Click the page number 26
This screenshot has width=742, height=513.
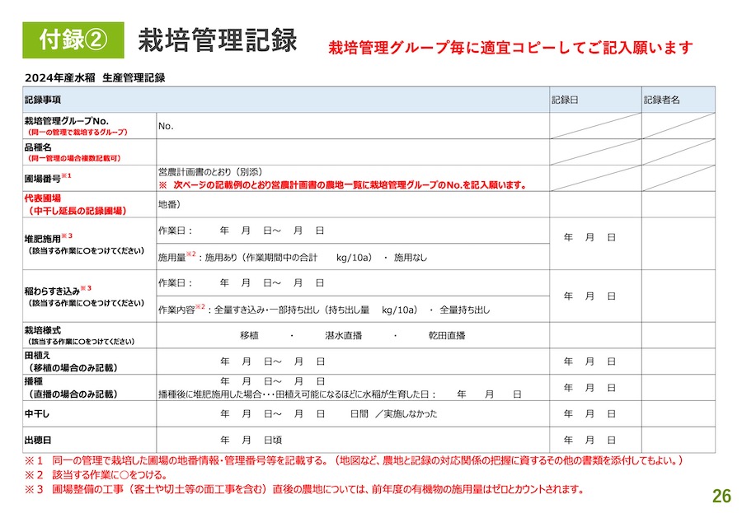pos(721,496)
